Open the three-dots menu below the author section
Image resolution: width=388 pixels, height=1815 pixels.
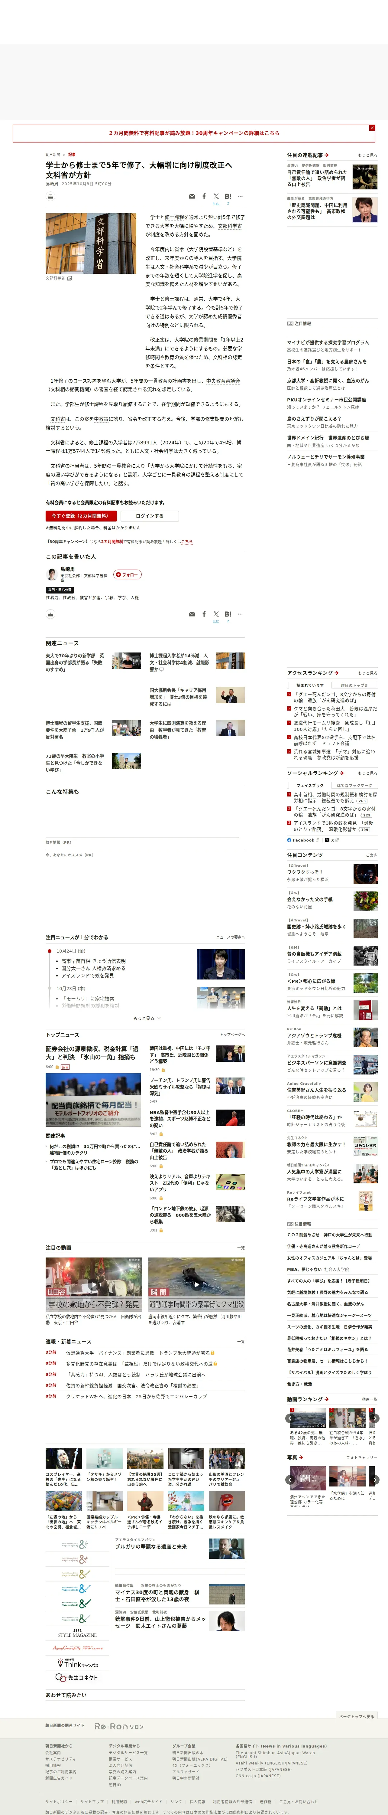click(240, 614)
